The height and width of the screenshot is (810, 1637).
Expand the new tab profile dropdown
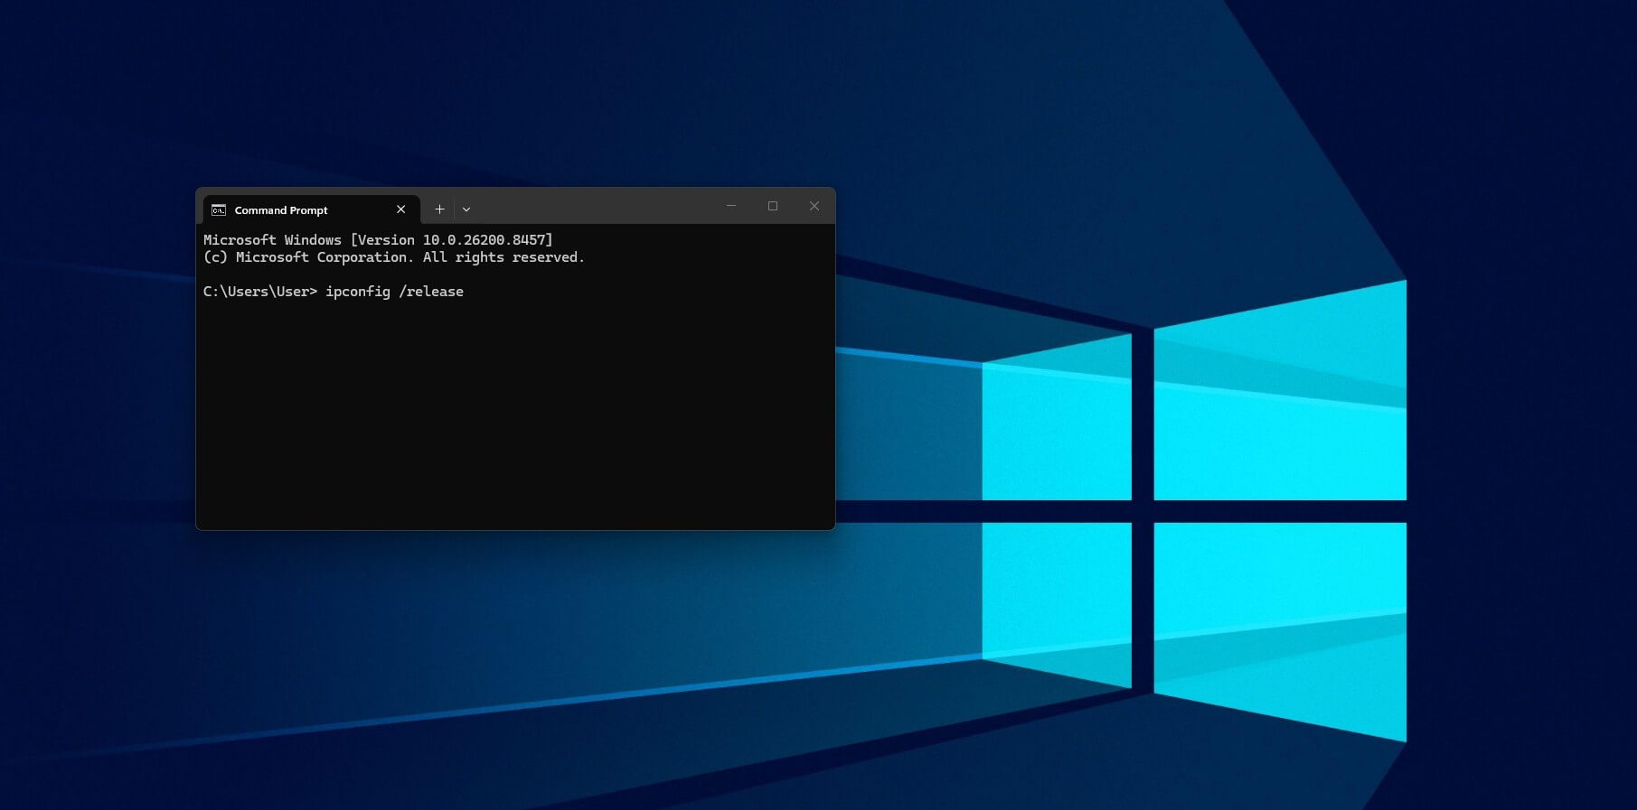tap(466, 209)
